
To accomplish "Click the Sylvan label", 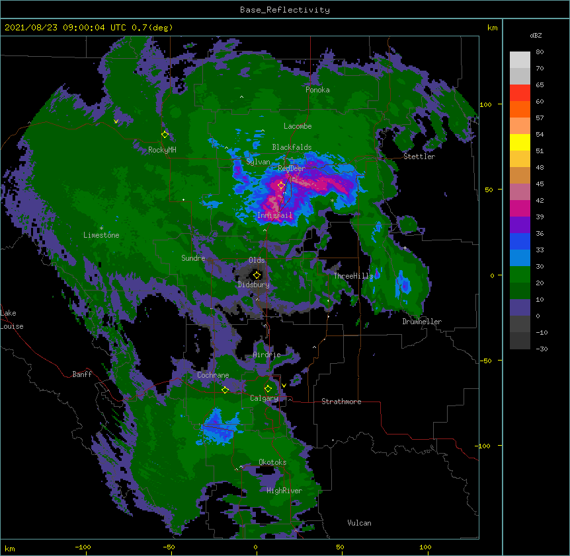I will tap(258, 162).
